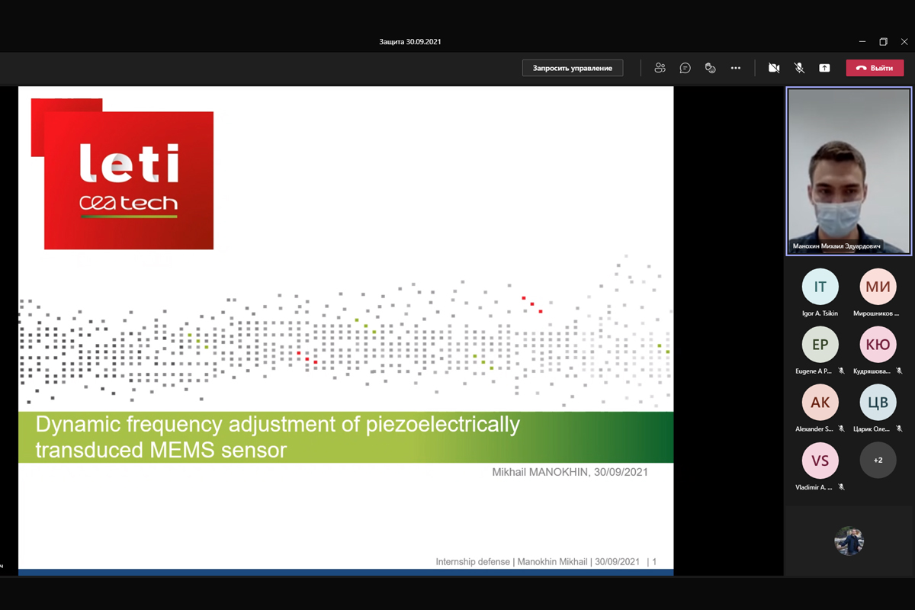915x610 pixels.
Task: Click the ЦВ avatar of Царик Оле
Action: coord(878,403)
